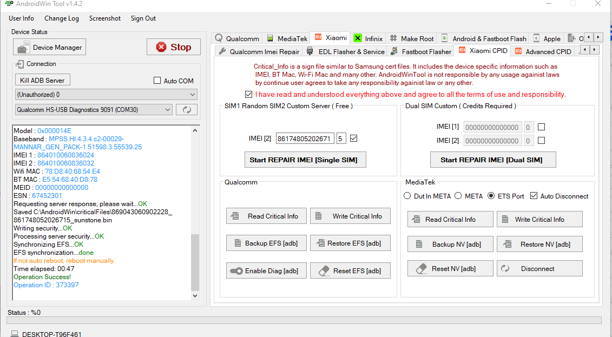Click the Qualcomm Write Critical Info icon
The image size is (612, 337).
pyautogui.click(x=319, y=216)
